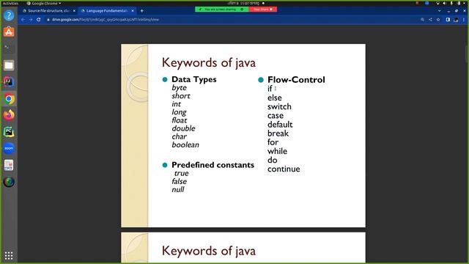Open the Terminal from the dock
Viewport: 469px width, 264px height.
click(9, 48)
